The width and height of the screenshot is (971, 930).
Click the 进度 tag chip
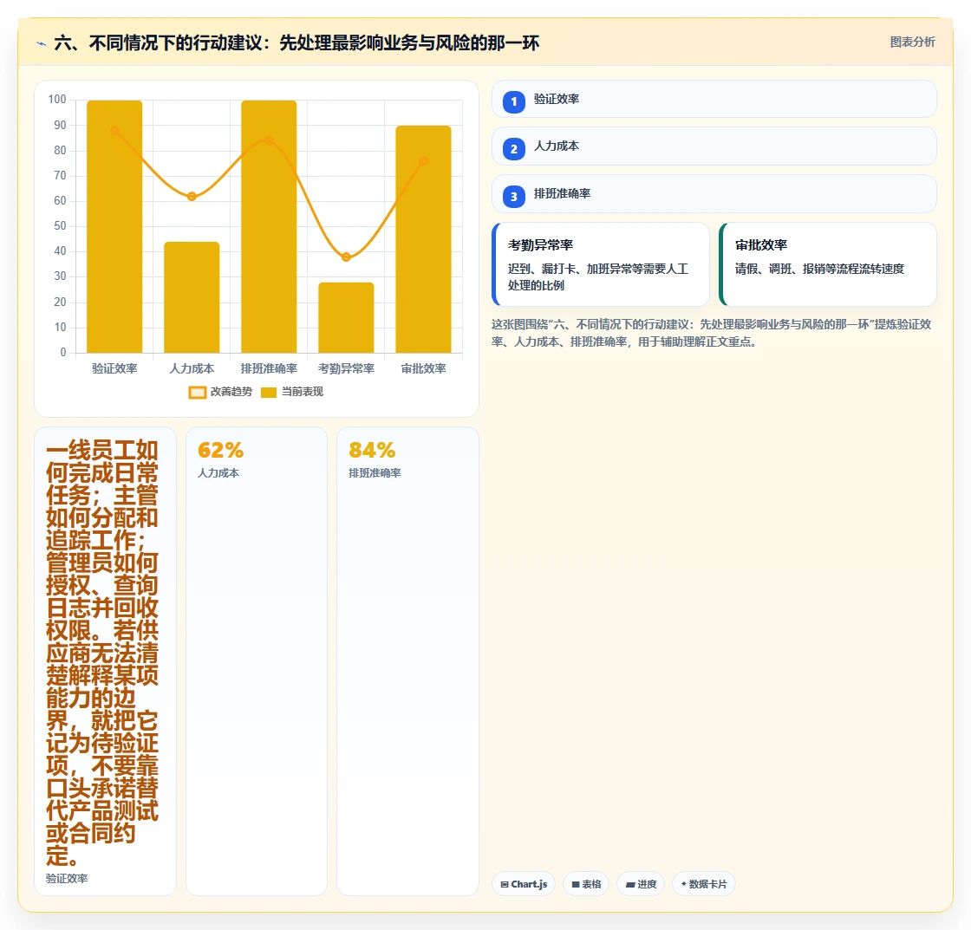click(x=641, y=884)
